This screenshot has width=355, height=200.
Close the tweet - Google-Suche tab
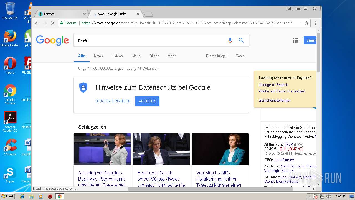138,14
